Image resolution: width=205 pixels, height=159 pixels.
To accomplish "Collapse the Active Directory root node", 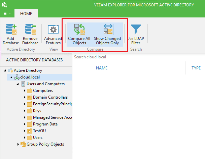I will (4, 70).
